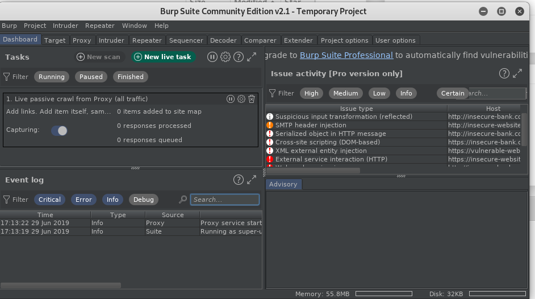Image resolution: width=535 pixels, height=299 pixels.
Task: Toggle the Certain confidence filter
Action: click(x=453, y=93)
